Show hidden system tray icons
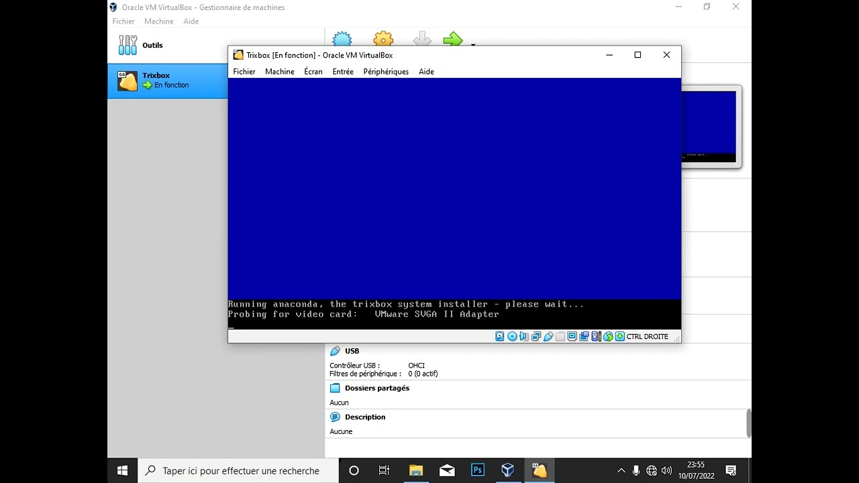859x483 pixels. click(x=621, y=470)
